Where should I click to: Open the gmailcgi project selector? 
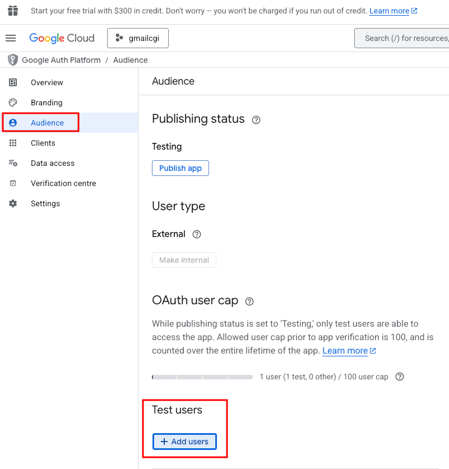pyautogui.click(x=137, y=38)
